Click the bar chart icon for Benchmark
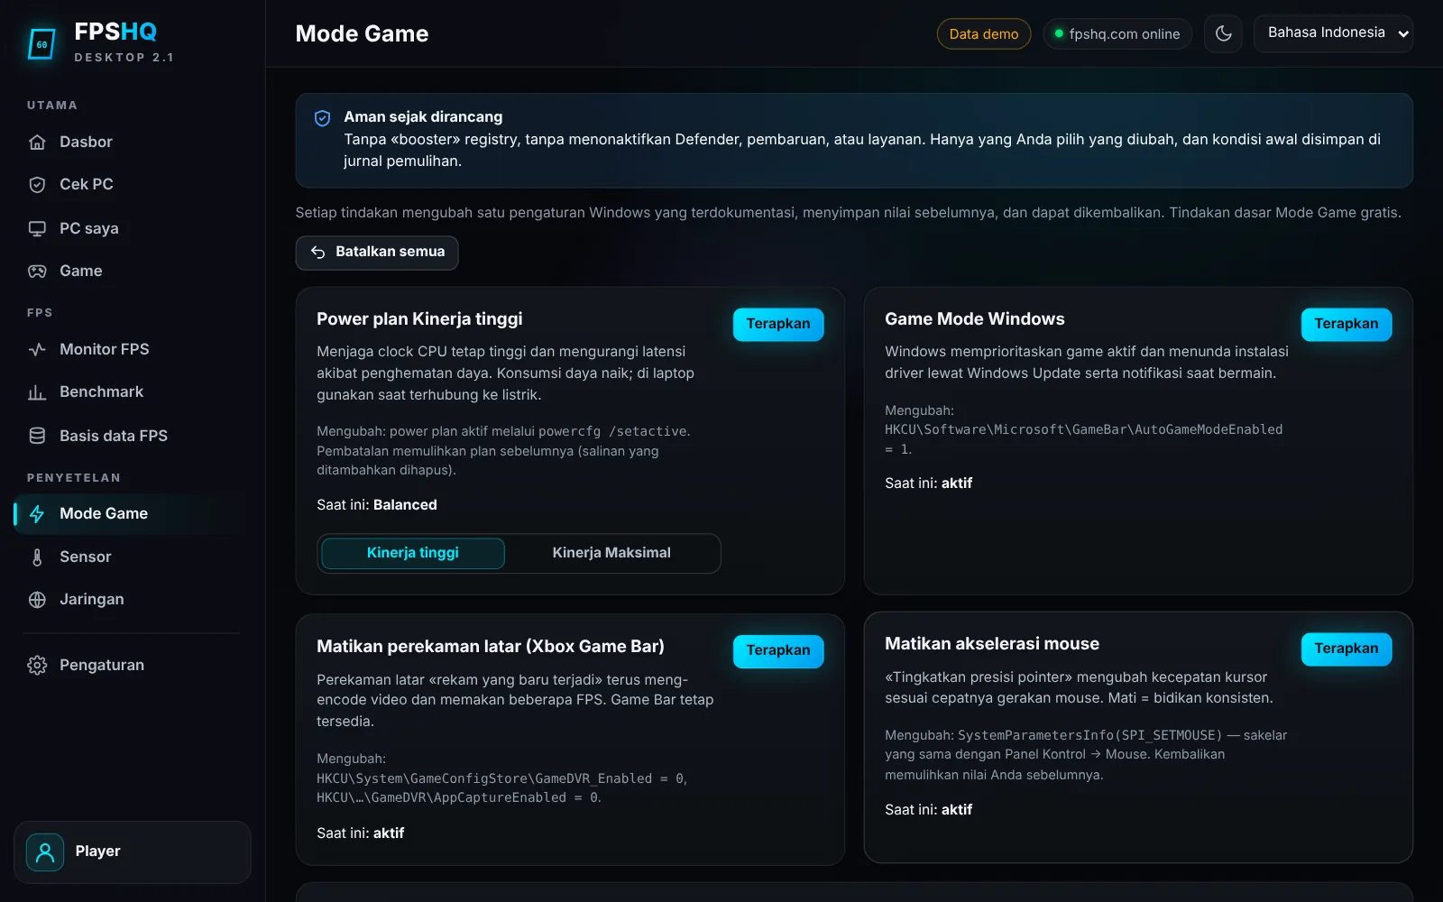Image resolution: width=1443 pixels, height=902 pixels. pyautogui.click(x=37, y=391)
